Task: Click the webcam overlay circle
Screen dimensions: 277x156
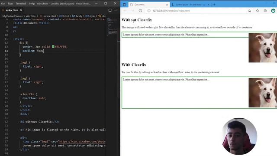Action: tap(239, 136)
